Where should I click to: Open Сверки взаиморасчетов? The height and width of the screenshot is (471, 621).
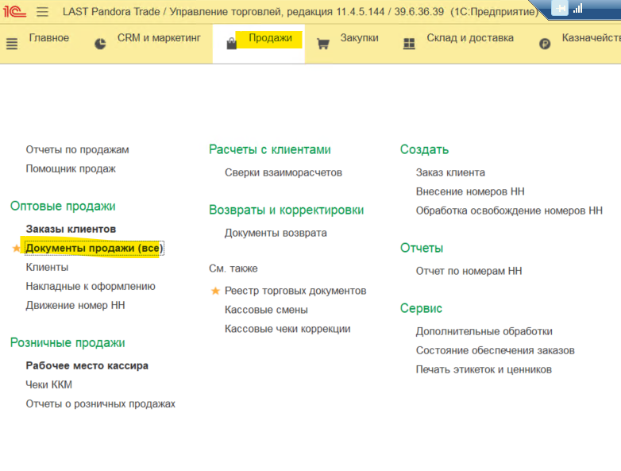pos(283,172)
